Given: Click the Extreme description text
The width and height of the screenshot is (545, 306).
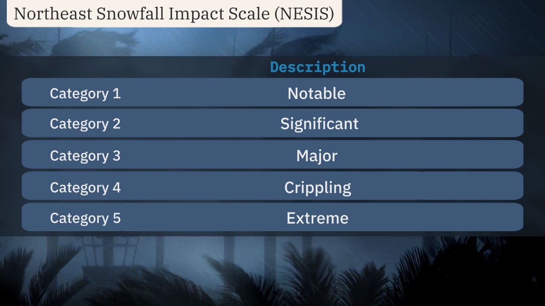Looking at the screenshot, I should click(x=317, y=218).
